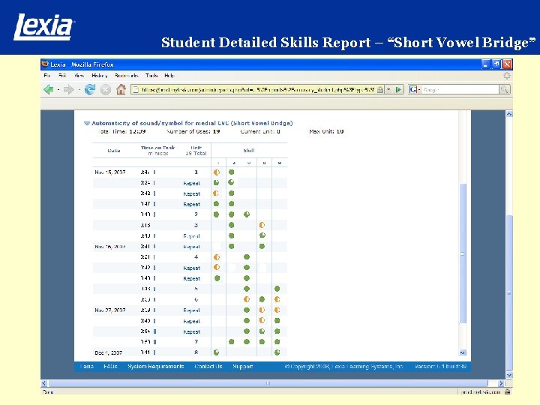Click the Max Unit: 10 value
Image resolution: width=540 pixels, height=405 pixels.
point(326,131)
